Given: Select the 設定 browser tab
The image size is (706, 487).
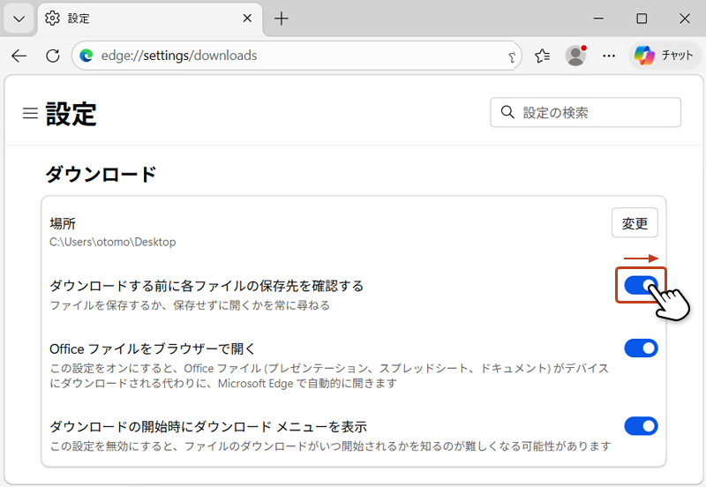Looking at the screenshot, I should [x=150, y=19].
